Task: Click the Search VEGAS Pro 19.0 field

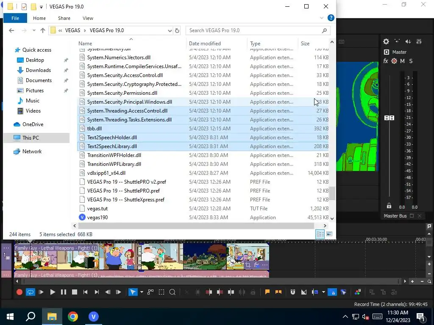Action: [x=258, y=30]
